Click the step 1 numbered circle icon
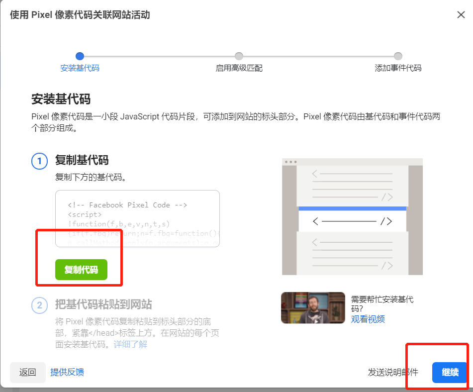Screen dimensions: 473x392 click(x=40, y=161)
